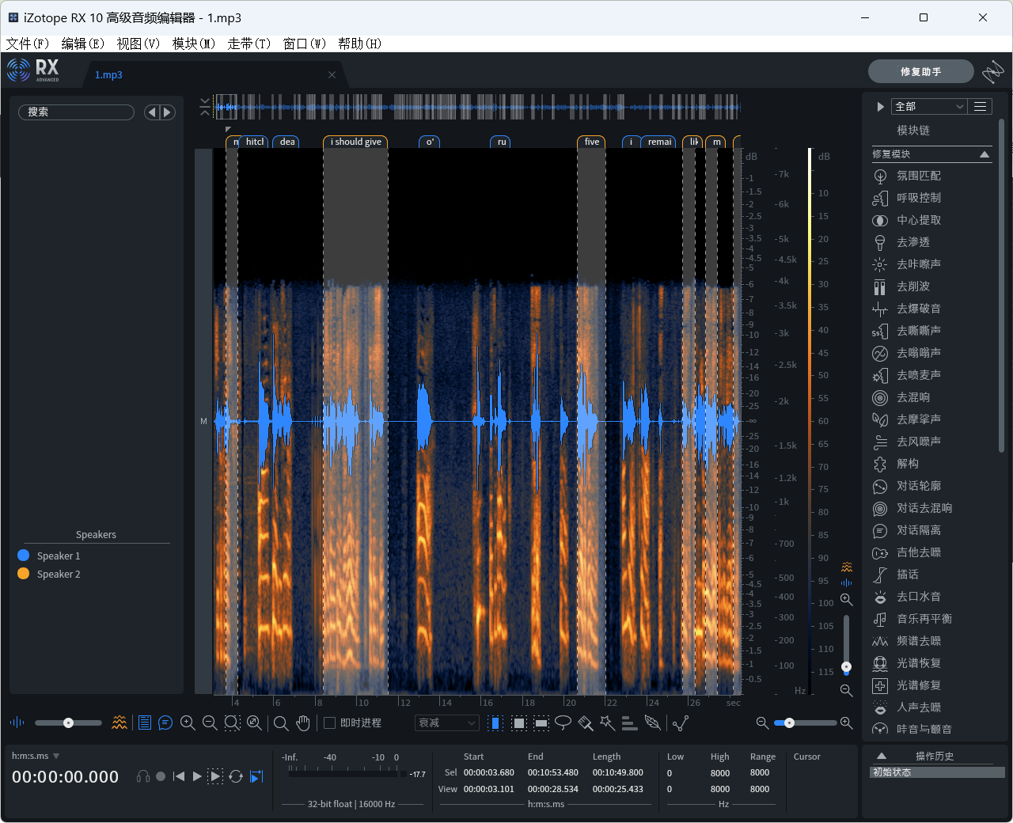Open the 对话去混响 module
The width and height of the screenshot is (1013, 823).
point(924,508)
